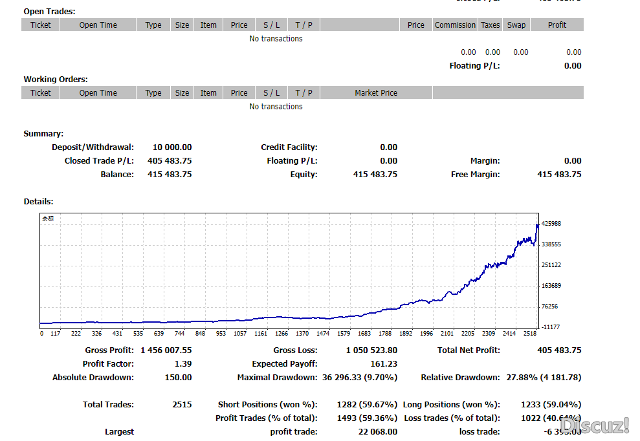Click the balance equity curve chart
The image size is (640, 441).
pos(289,271)
